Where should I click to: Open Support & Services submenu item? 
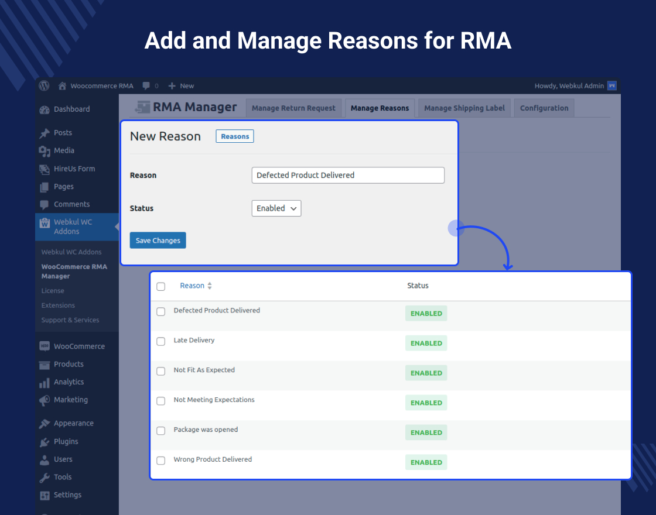[x=70, y=320]
